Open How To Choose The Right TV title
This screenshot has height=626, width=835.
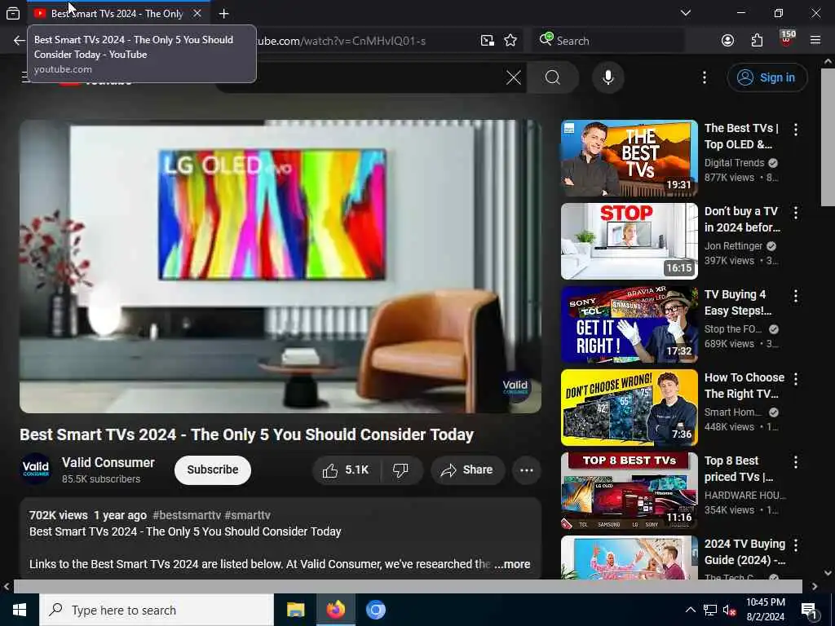click(x=744, y=386)
